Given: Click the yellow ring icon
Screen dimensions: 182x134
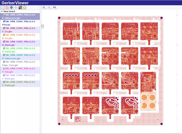Looking at the screenshot, I should pos(24,7).
